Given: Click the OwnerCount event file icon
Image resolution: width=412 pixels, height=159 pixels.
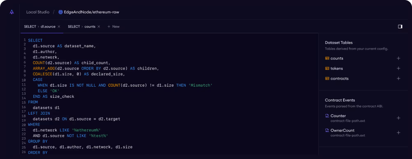Looking at the screenshot, I should (x=327, y=130).
